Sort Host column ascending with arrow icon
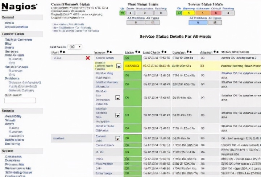This screenshot has width=261, height=177. 60,52
